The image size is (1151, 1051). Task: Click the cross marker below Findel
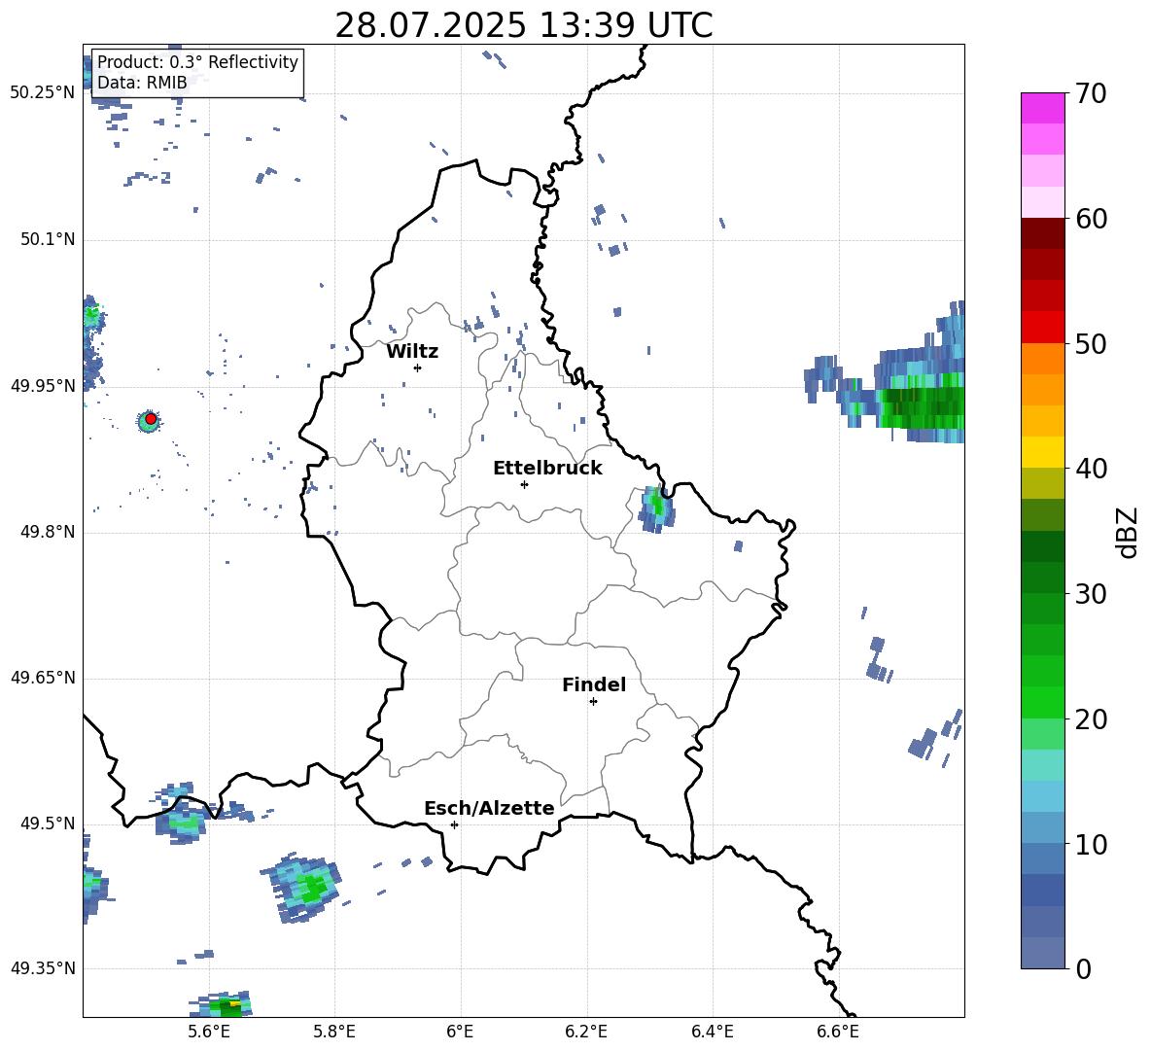[x=593, y=702]
